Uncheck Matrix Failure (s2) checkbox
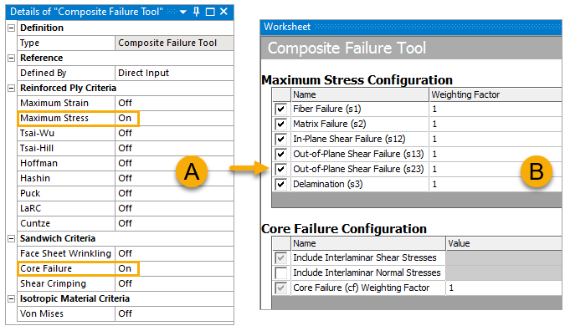The width and height of the screenshot is (565, 331). point(280,124)
